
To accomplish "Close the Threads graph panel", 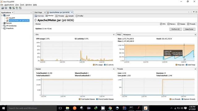I will pyautogui.click(x=195, y=69).
